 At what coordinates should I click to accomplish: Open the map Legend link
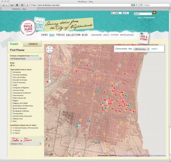154,49
